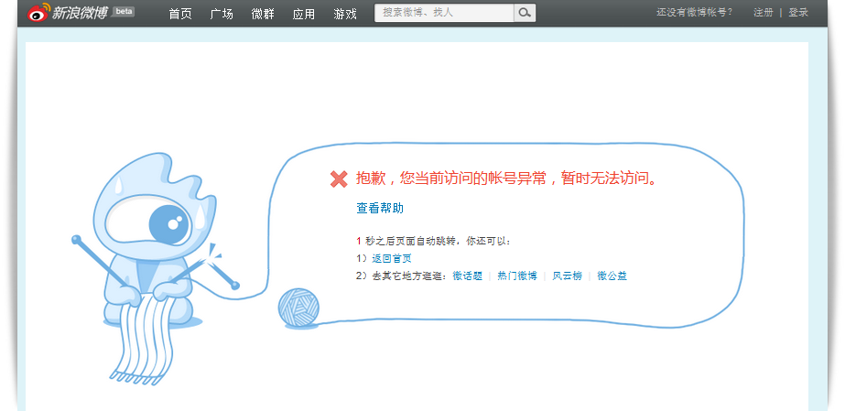Focus the 搜索微博、找人 search field
This screenshot has width=845, height=411.
pyautogui.click(x=445, y=13)
